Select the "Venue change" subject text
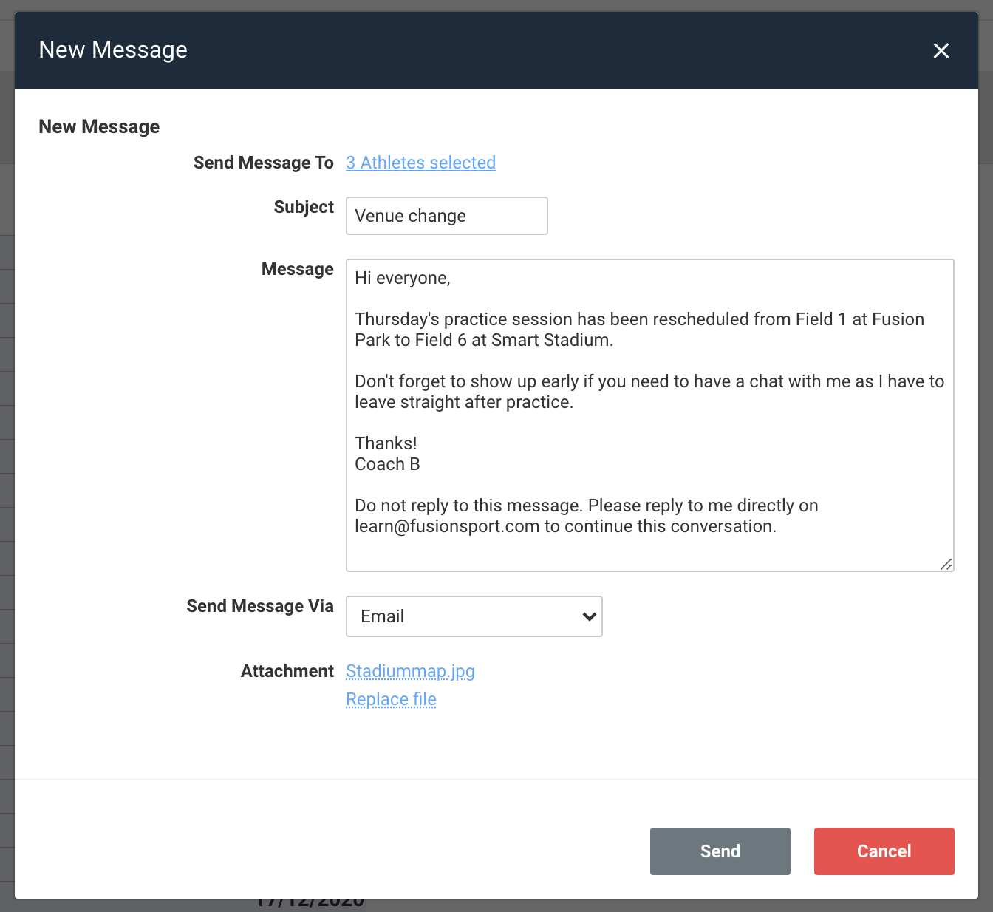Screen dimensions: 993x912 [410, 215]
